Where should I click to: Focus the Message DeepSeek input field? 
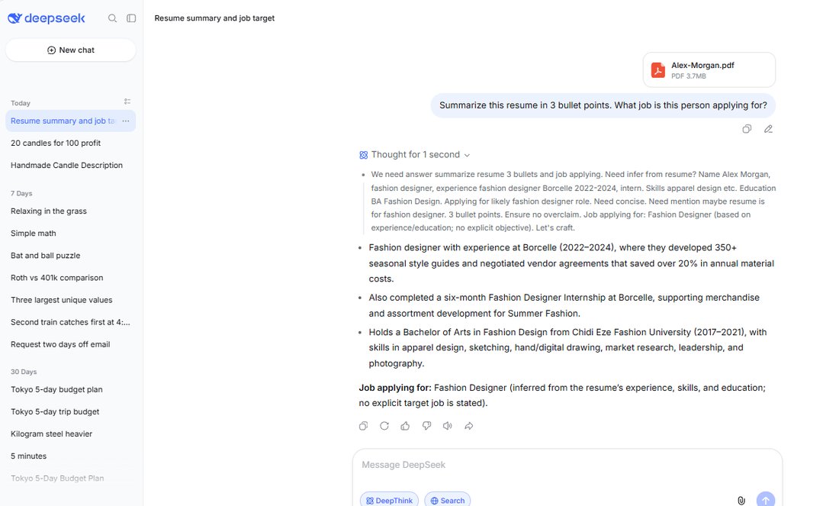coord(567,465)
